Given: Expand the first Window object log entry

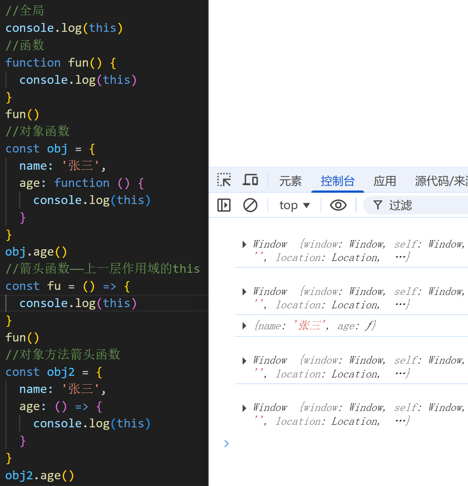Looking at the screenshot, I should 244,245.
